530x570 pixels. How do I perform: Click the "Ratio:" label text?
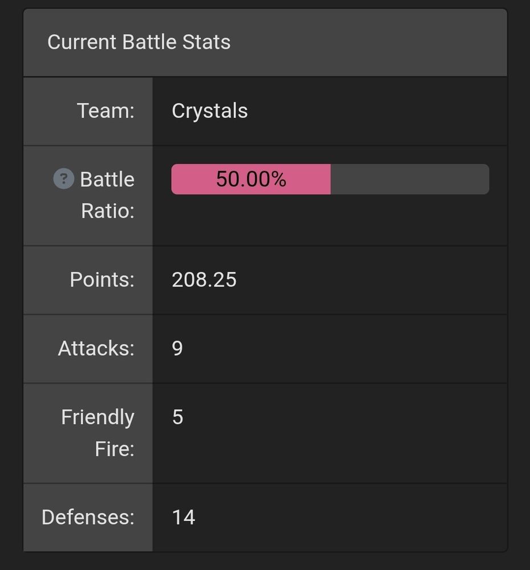coord(108,211)
